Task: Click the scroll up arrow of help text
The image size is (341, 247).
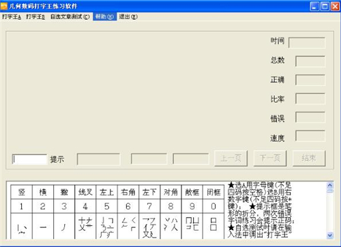Action: pos(330,186)
